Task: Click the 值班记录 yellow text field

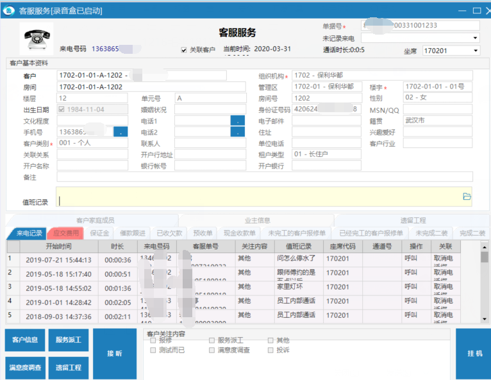Action: (x=263, y=197)
